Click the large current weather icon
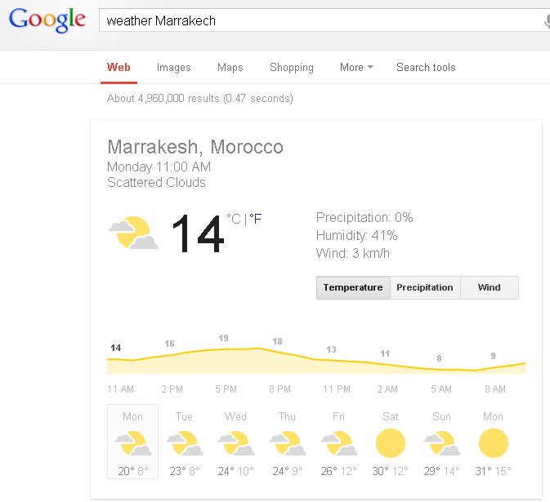Screen dimensions: 550x502 133,233
